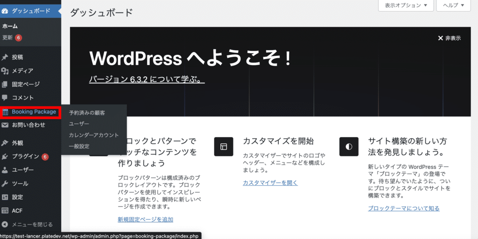This screenshot has width=478, height=239.
Task: Open the バージョン 6.3.2 について学ぶ link
Action: 147,80
